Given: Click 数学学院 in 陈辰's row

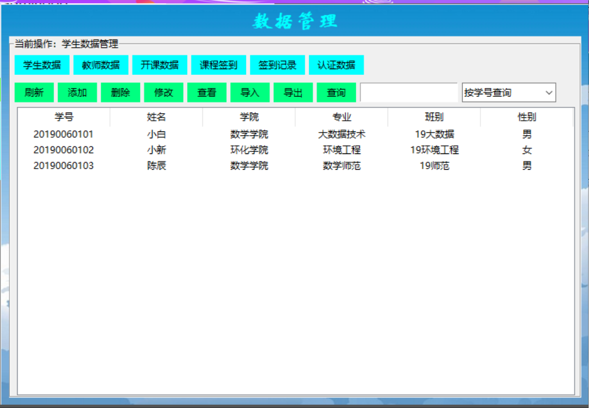Looking at the screenshot, I should click(x=249, y=166).
